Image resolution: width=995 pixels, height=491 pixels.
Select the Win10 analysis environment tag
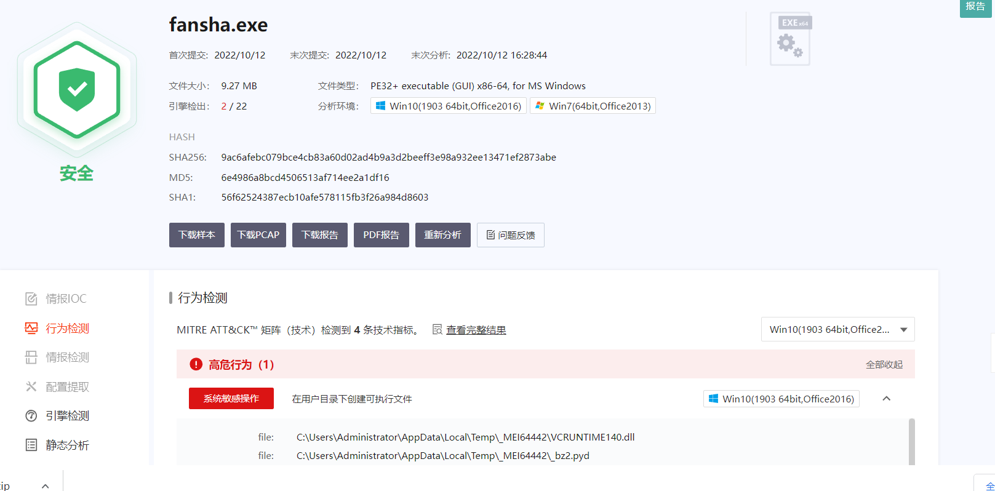[x=449, y=106]
